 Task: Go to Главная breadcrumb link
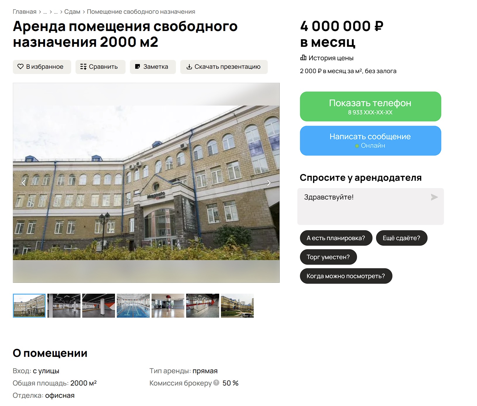coord(25,12)
